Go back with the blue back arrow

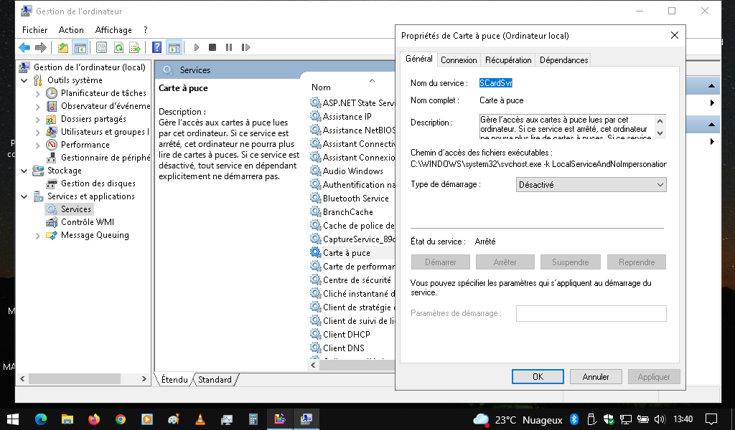point(24,47)
